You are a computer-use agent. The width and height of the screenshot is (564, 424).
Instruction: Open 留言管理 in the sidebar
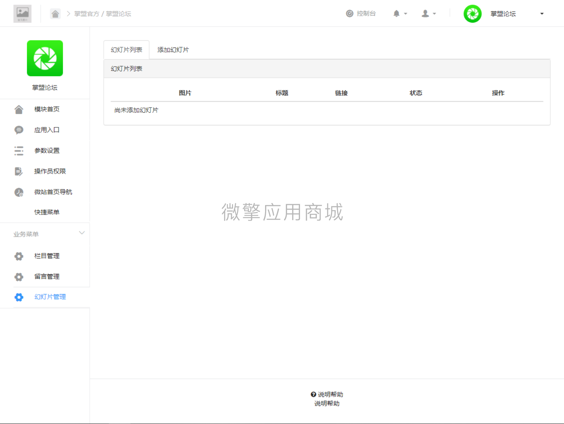[x=47, y=277]
